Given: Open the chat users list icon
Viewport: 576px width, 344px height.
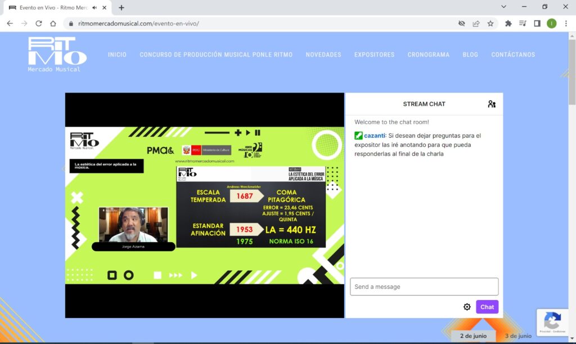Looking at the screenshot, I should pyautogui.click(x=492, y=104).
